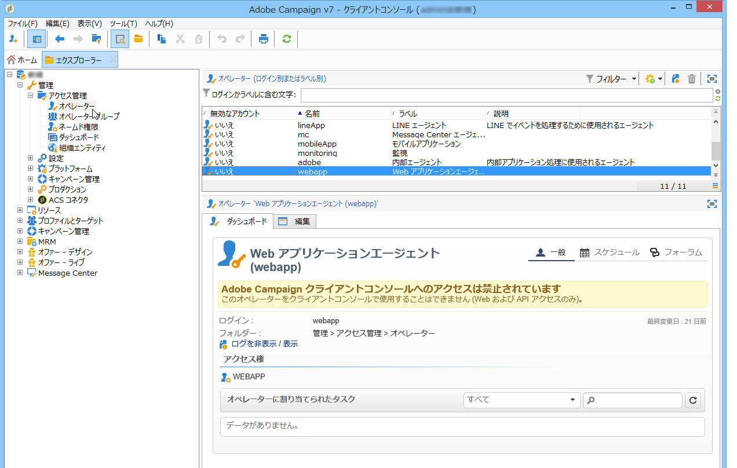Expand the MRM tree node
Image resolution: width=737 pixels, height=468 pixels.
tap(20, 242)
